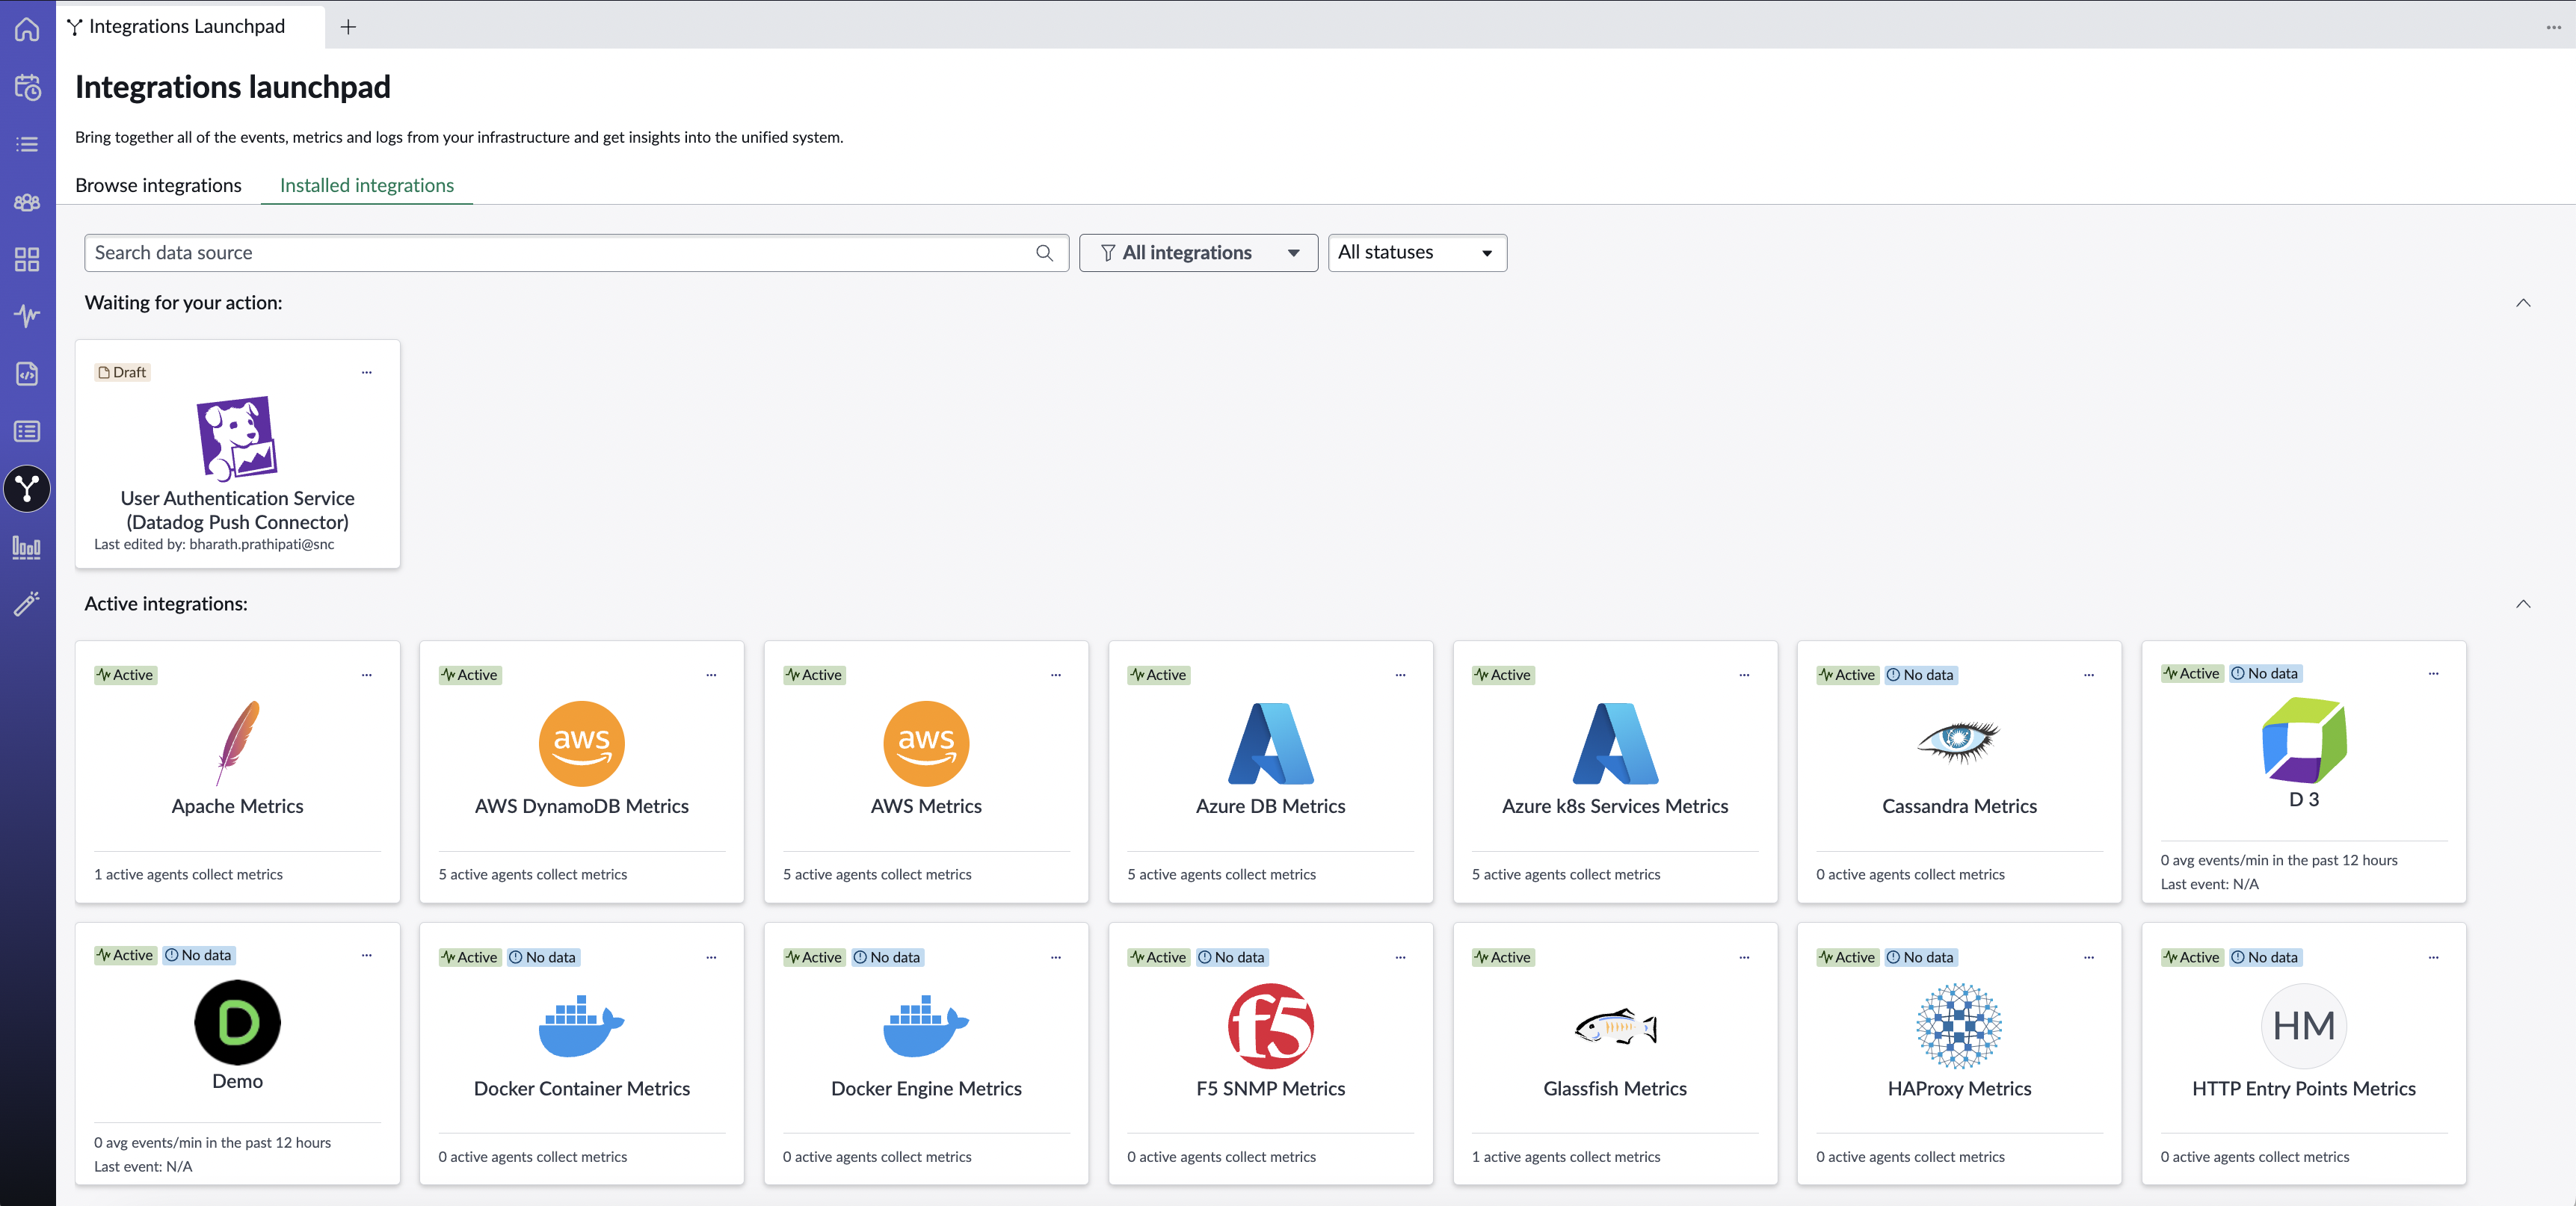
Task: Click "1 active agents collect metrics" under Apache
Action: point(188,874)
